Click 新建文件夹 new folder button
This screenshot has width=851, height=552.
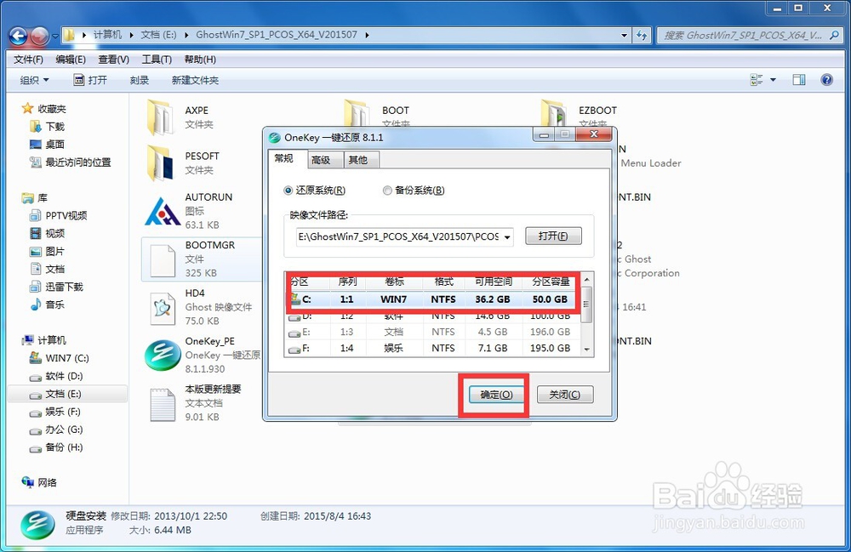coord(195,80)
